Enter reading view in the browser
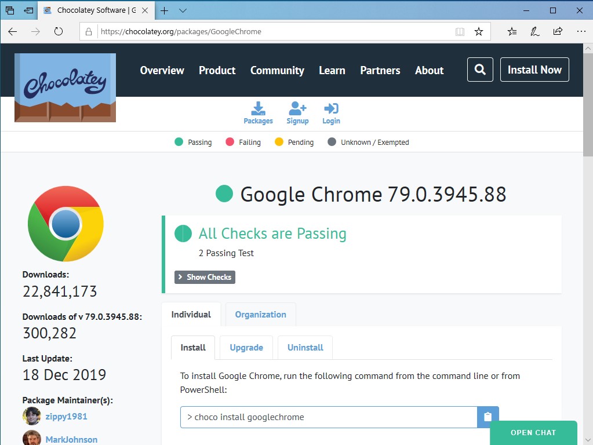593x445 pixels. click(x=460, y=32)
